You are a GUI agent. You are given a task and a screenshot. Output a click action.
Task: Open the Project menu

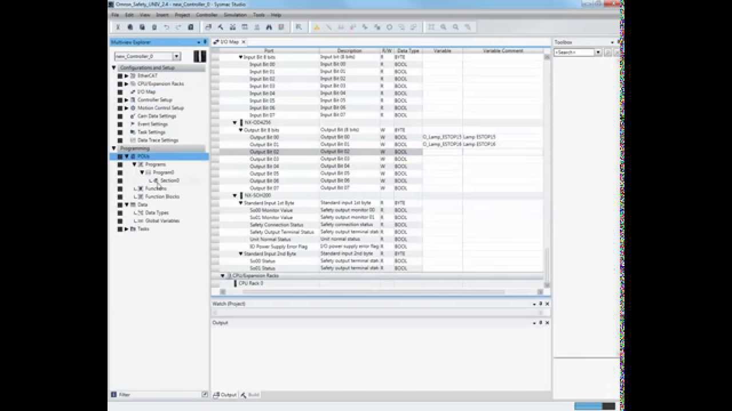pos(182,15)
